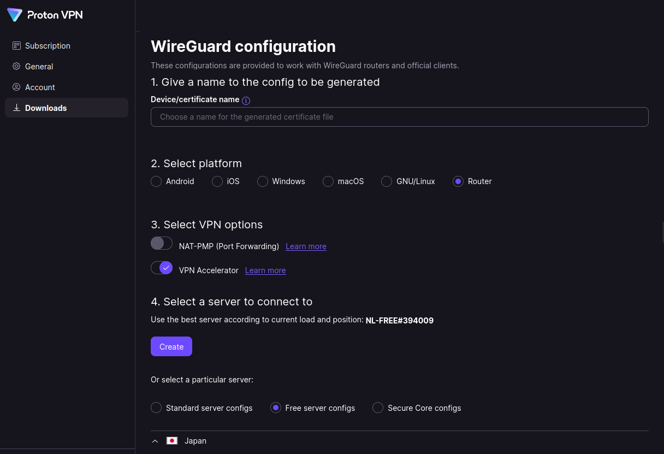664x454 pixels.
Task: Open the NAT-PMP Learn more link
Action: tap(306, 246)
